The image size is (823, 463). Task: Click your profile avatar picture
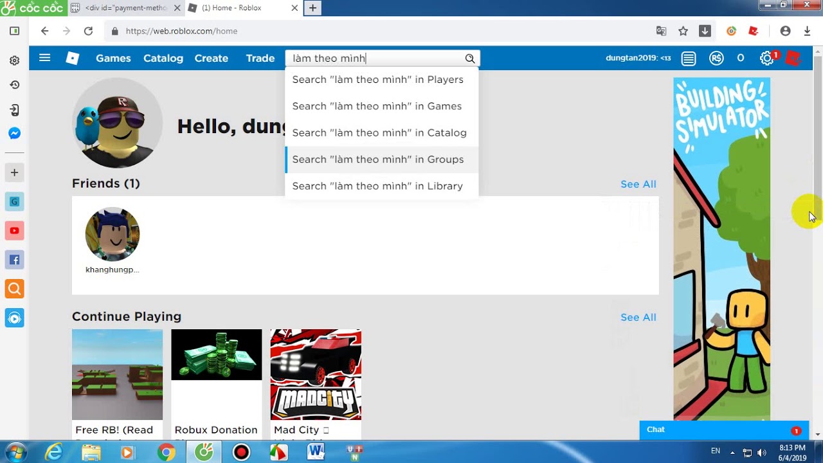pyautogui.click(x=118, y=123)
